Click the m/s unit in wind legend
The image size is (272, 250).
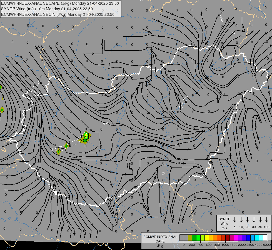tap(224, 228)
